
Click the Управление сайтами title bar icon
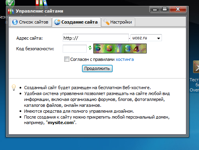[x=11, y=11]
